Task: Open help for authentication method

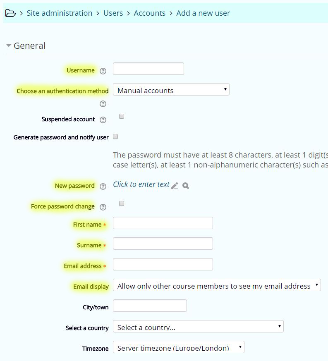Action: coord(103,104)
